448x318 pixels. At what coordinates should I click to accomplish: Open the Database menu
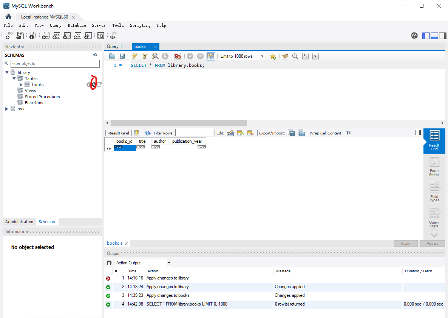tap(77, 25)
